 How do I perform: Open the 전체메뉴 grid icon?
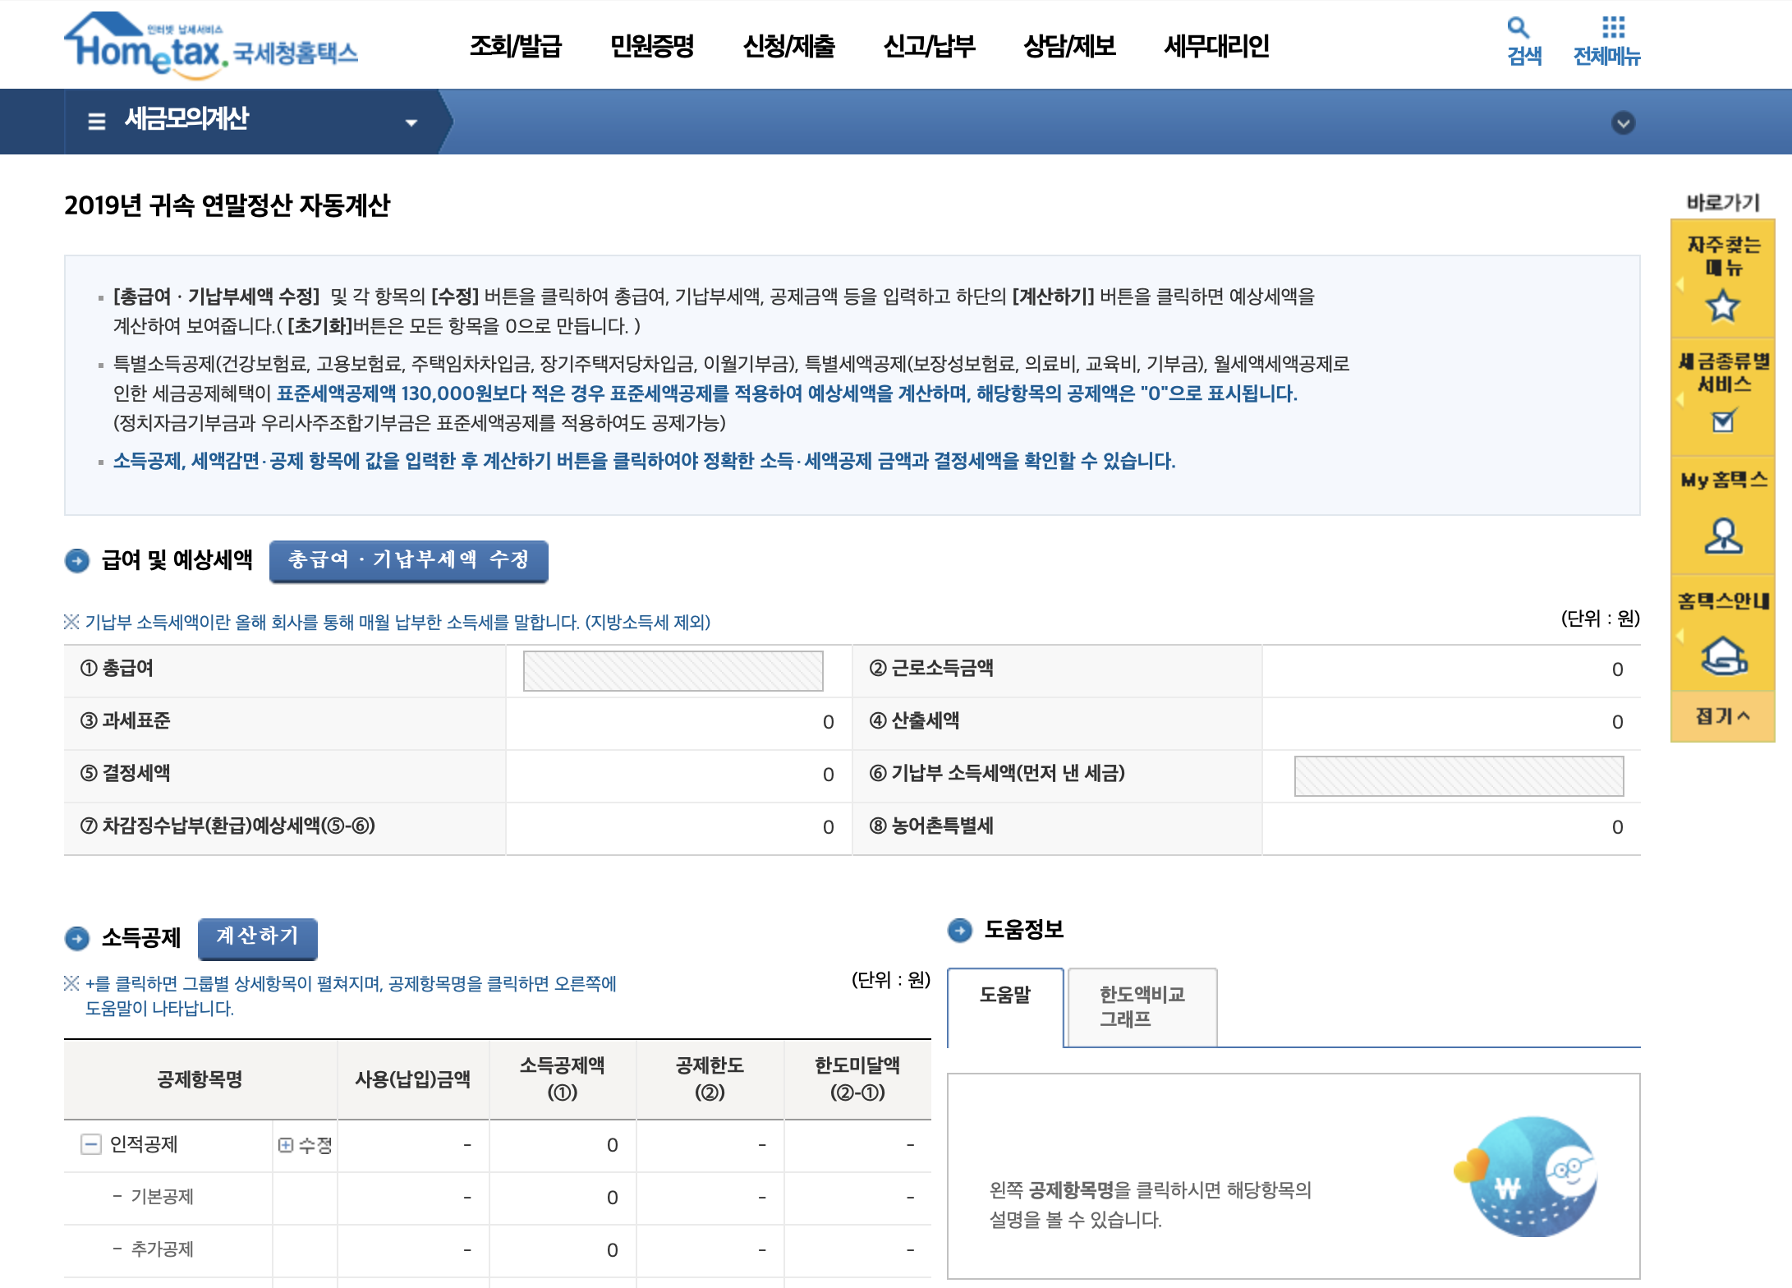click(1613, 28)
